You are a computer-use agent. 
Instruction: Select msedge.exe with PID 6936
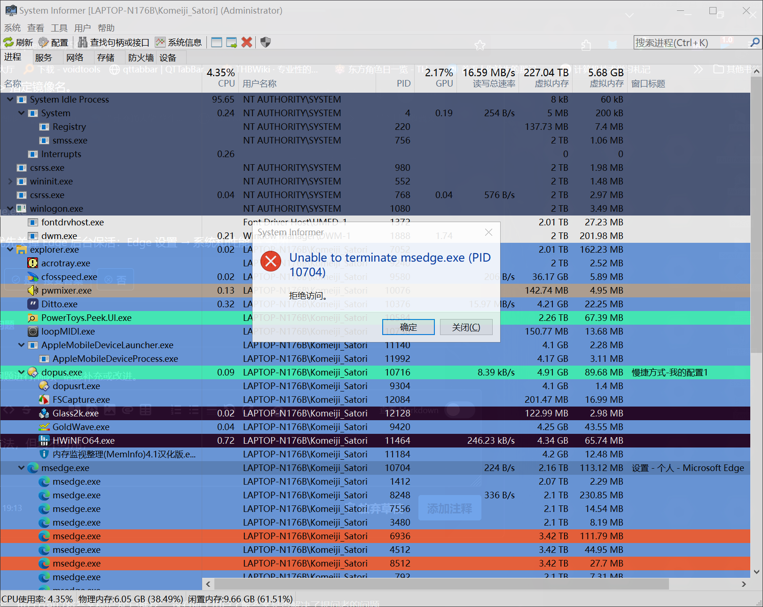click(375, 536)
